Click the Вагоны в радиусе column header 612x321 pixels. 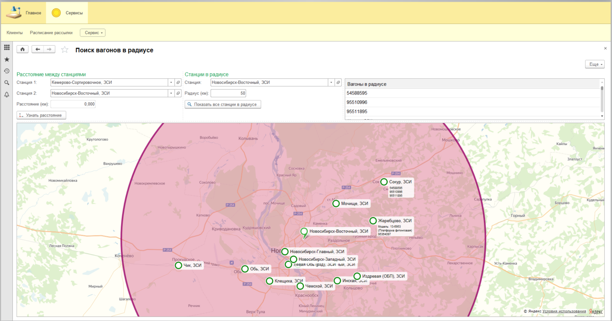click(x=472, y=84)
